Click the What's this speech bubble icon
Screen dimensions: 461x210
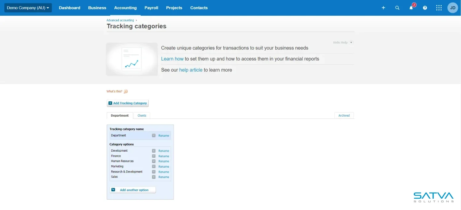pyautogui.click(x=126, y=91)
